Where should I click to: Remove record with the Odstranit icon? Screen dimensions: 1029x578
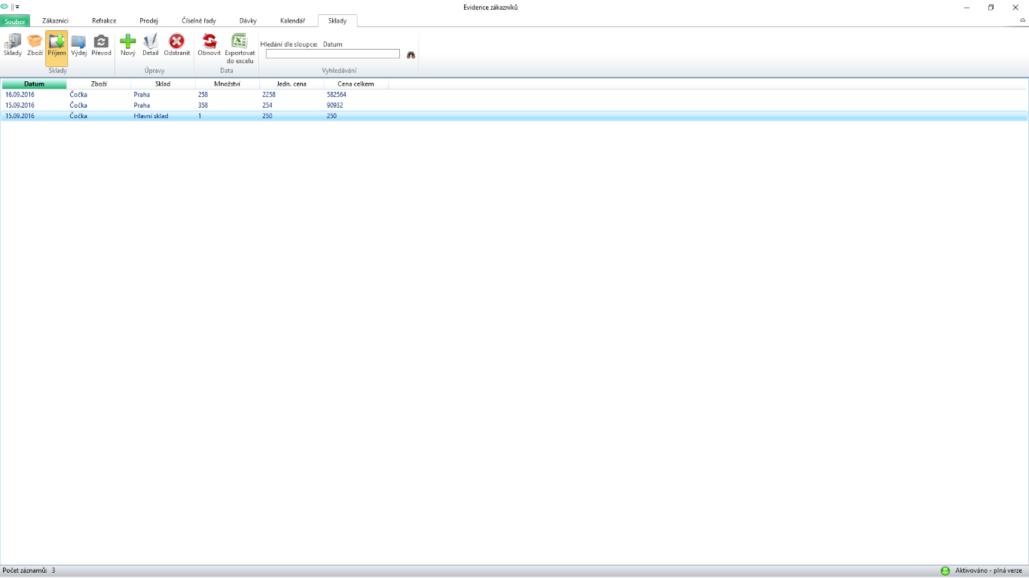[177, 45]
